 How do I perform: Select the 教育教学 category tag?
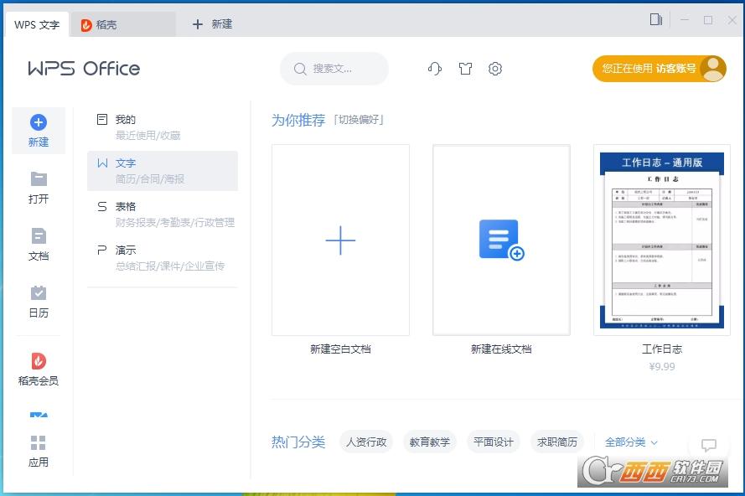(430, 442)
